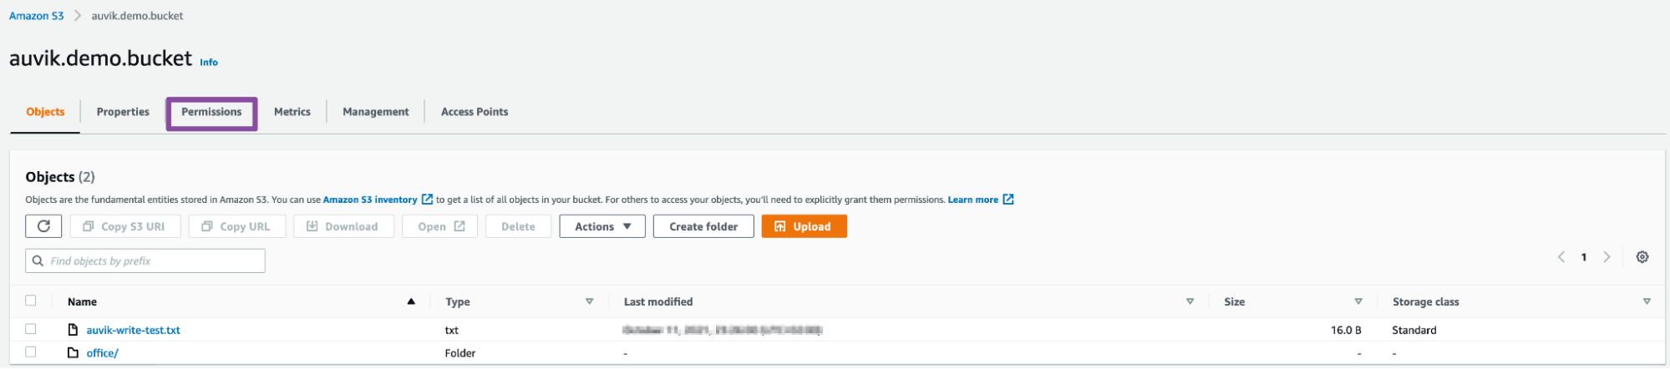Click the Size column header
The height and width of the screenshot is (369, 1670).
pyautogui.click(x=1235, y=301)
